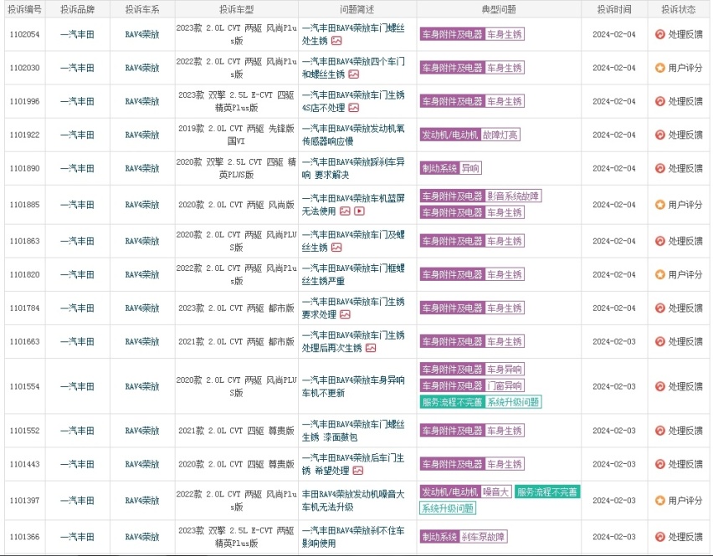Viewport: 713px width, 556px height.
Task: Click the image icon in the 车机蓝屏 complaint
Action: click(x=346, y=211)
